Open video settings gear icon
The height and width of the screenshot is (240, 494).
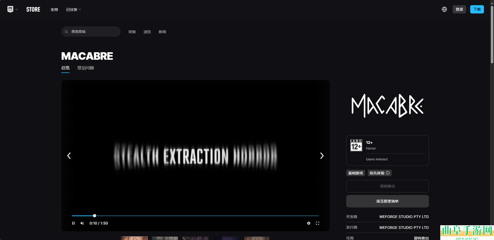[x=308, y=223]
